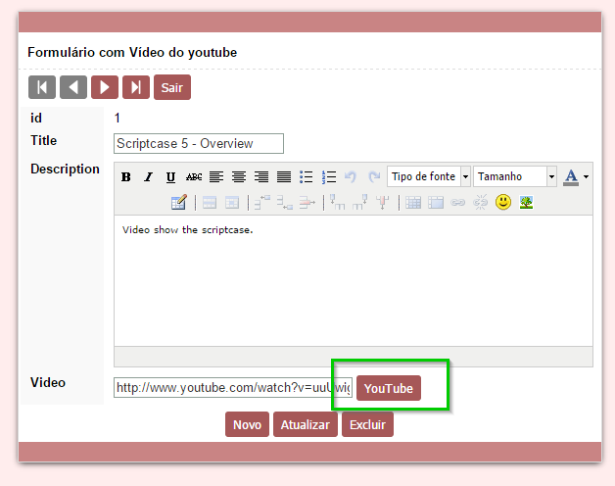
Task: Toggle bold formatting in editor
Action: (125, 177)
